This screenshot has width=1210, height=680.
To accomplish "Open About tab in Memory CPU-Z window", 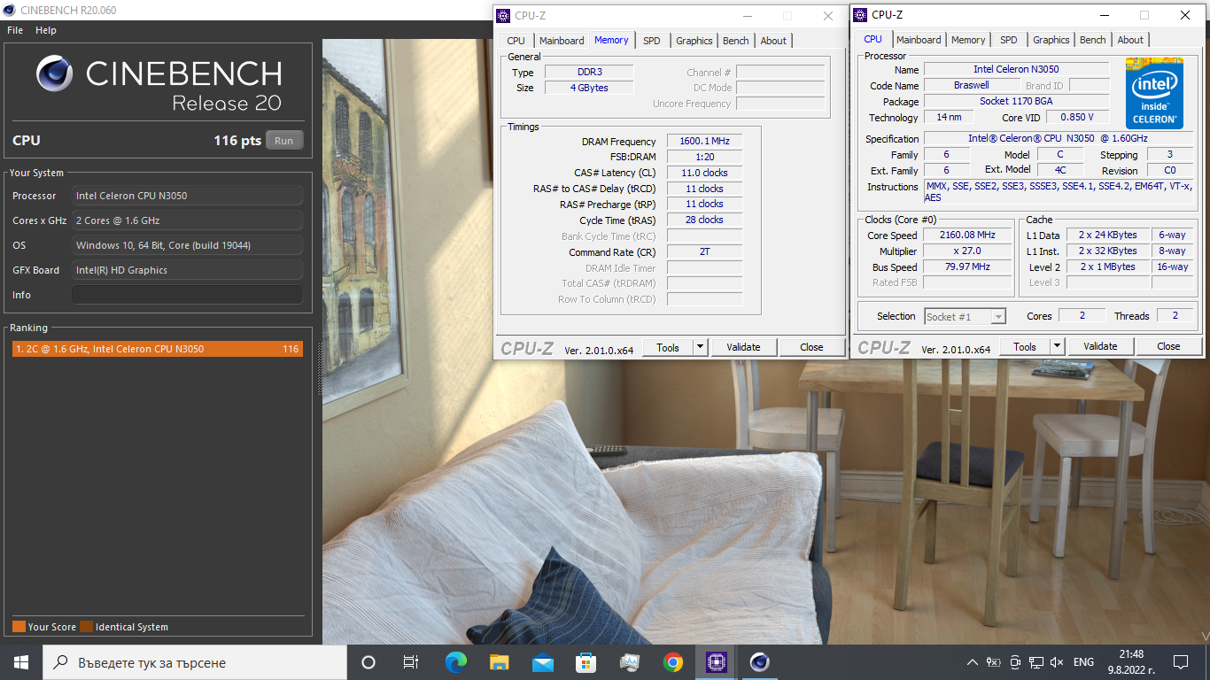I will click(x=773, y=41).
